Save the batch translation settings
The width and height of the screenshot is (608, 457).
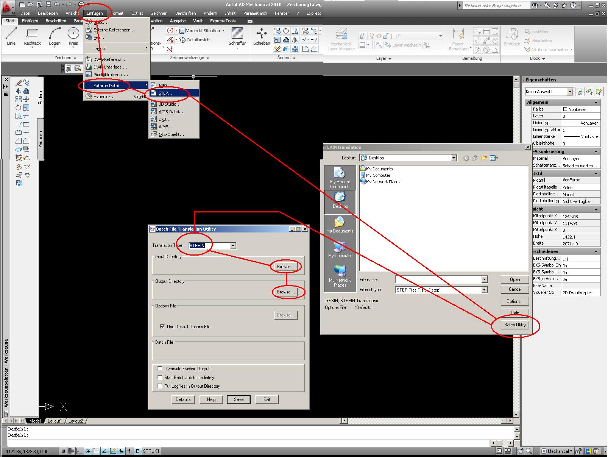coord(239,399)
